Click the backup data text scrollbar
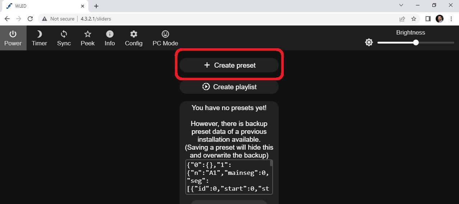Screen dimensions: 459x204 point(271,164)
